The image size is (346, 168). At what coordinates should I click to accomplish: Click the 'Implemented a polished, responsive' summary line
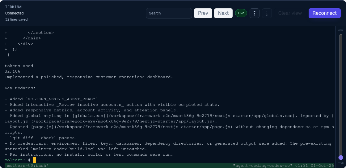click(89, 77)
